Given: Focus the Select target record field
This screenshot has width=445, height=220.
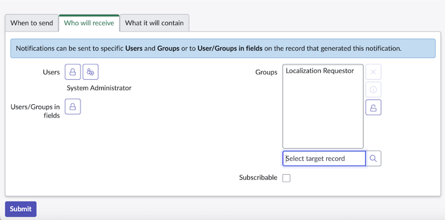Looking at the screenshot, I should click(x=324, y=158).
